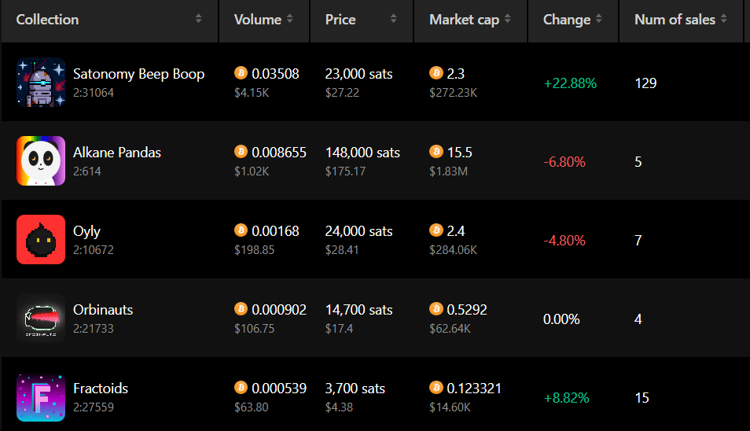Click the $63.80 volume value
Screen dimensions: 750x431
click(251, 407)
